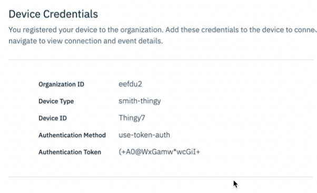Image resolution: width=317 pixels, height=193 pixels.
Task: Click the Organization ID label
Action: coord(61,84)
